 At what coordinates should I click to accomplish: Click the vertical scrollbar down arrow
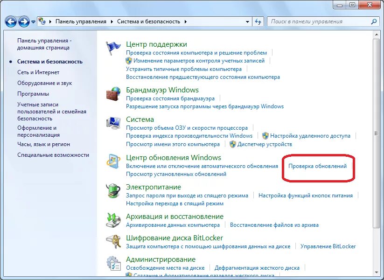pos(377,273)
